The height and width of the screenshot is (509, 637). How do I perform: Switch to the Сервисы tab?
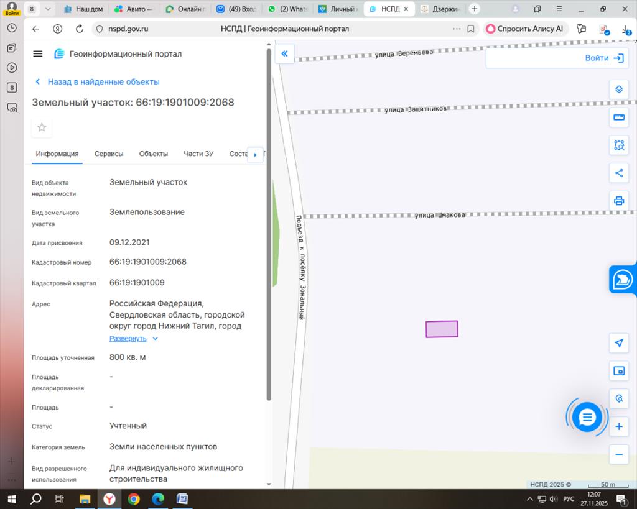click(x=109, y=154)
